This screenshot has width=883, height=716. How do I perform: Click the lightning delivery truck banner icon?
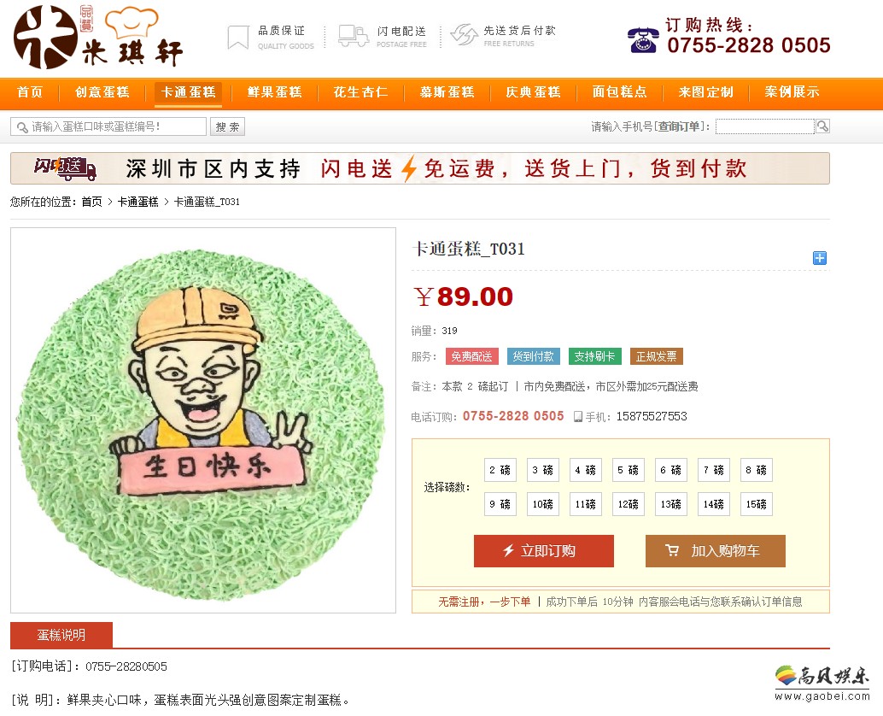65,168
